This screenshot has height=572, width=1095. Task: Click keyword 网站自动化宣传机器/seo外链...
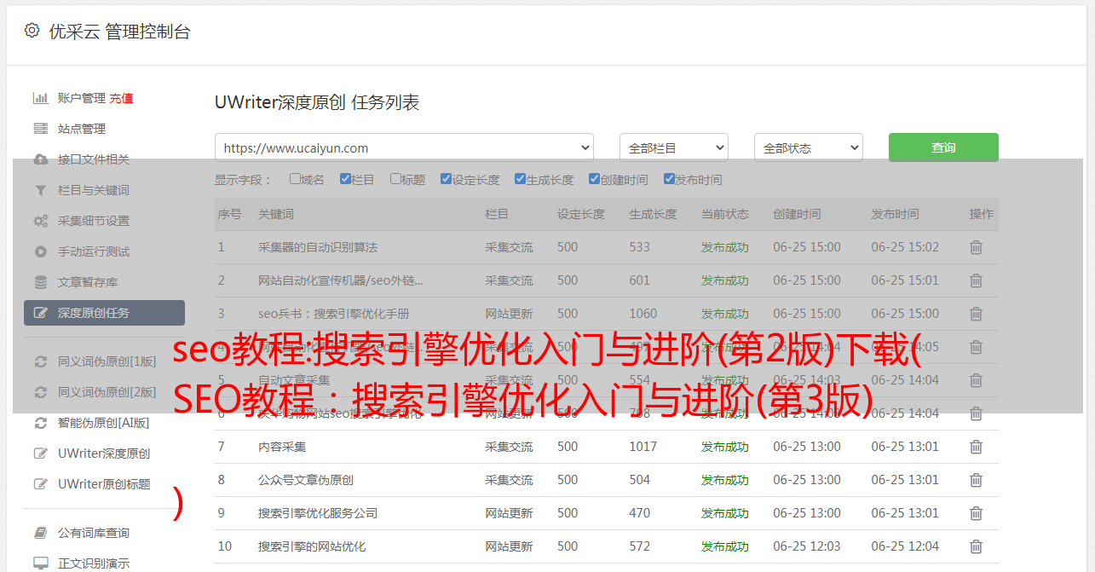click(341, 280)
